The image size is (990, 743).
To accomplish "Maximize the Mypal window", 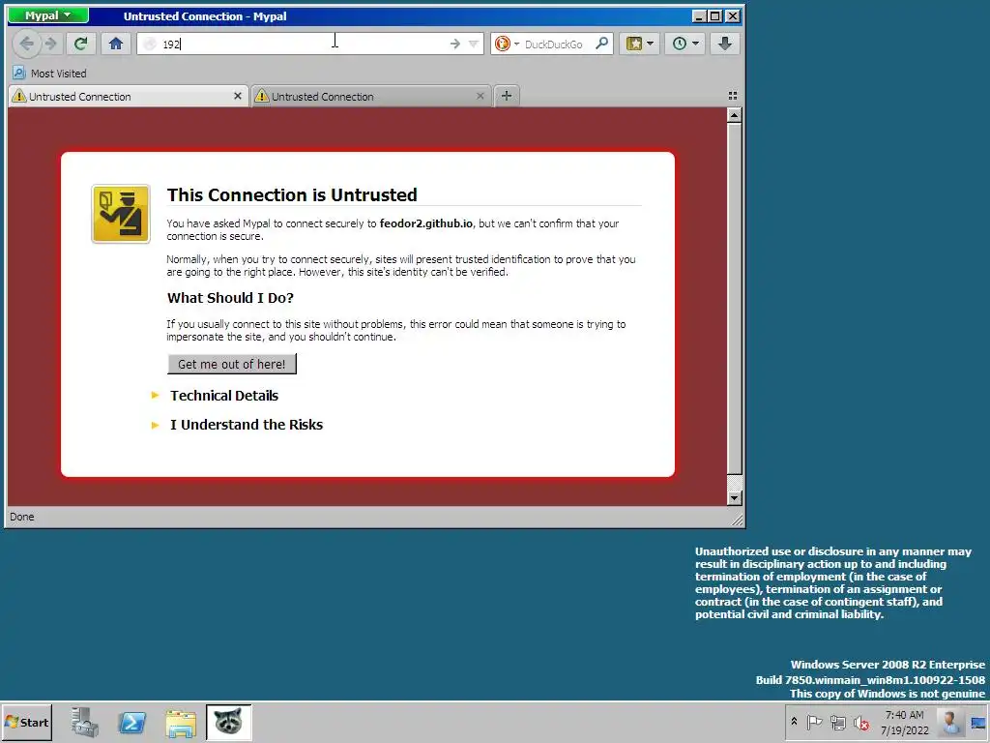I will [715, 16].
